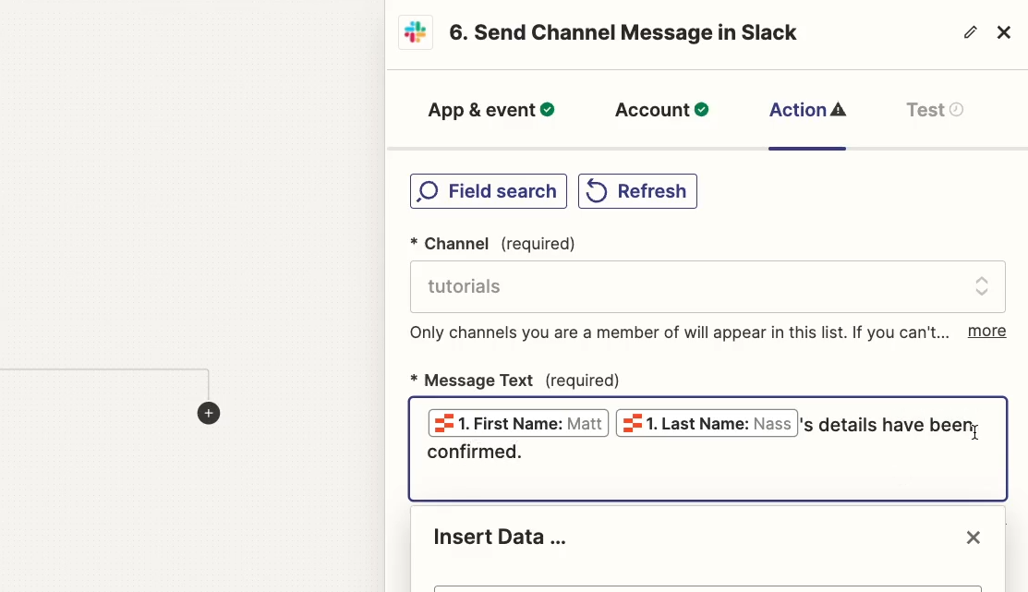Click the Insert Data search box
Screen dimensions: 1028x592
708,588
